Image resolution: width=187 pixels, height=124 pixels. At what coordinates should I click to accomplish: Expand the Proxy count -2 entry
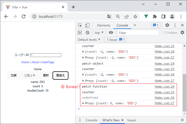click(x=83, y=81)
